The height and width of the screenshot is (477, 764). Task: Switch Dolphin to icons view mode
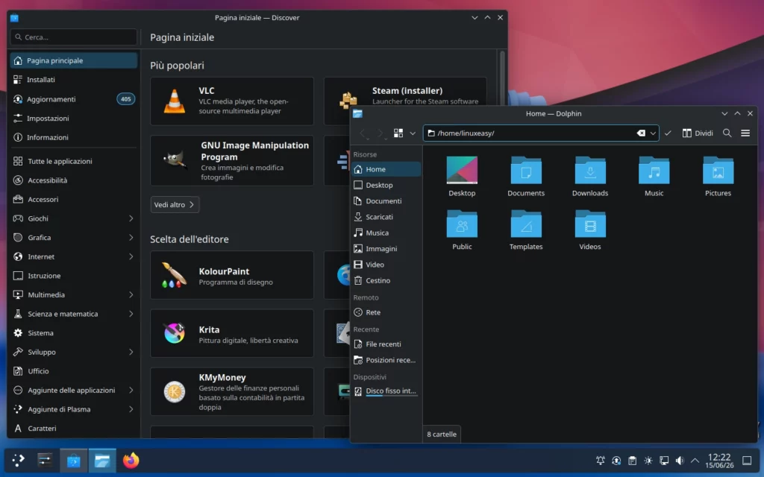coord(398,133)
